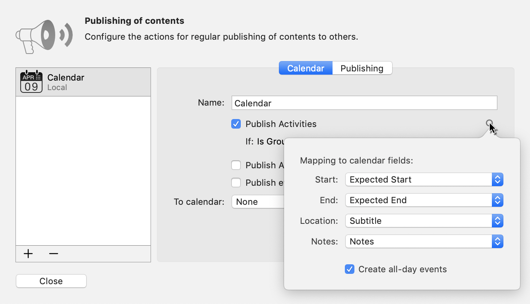Remove selected calendar using the minus icon
The height and width of the screenshot is (304, 530).
54,254
